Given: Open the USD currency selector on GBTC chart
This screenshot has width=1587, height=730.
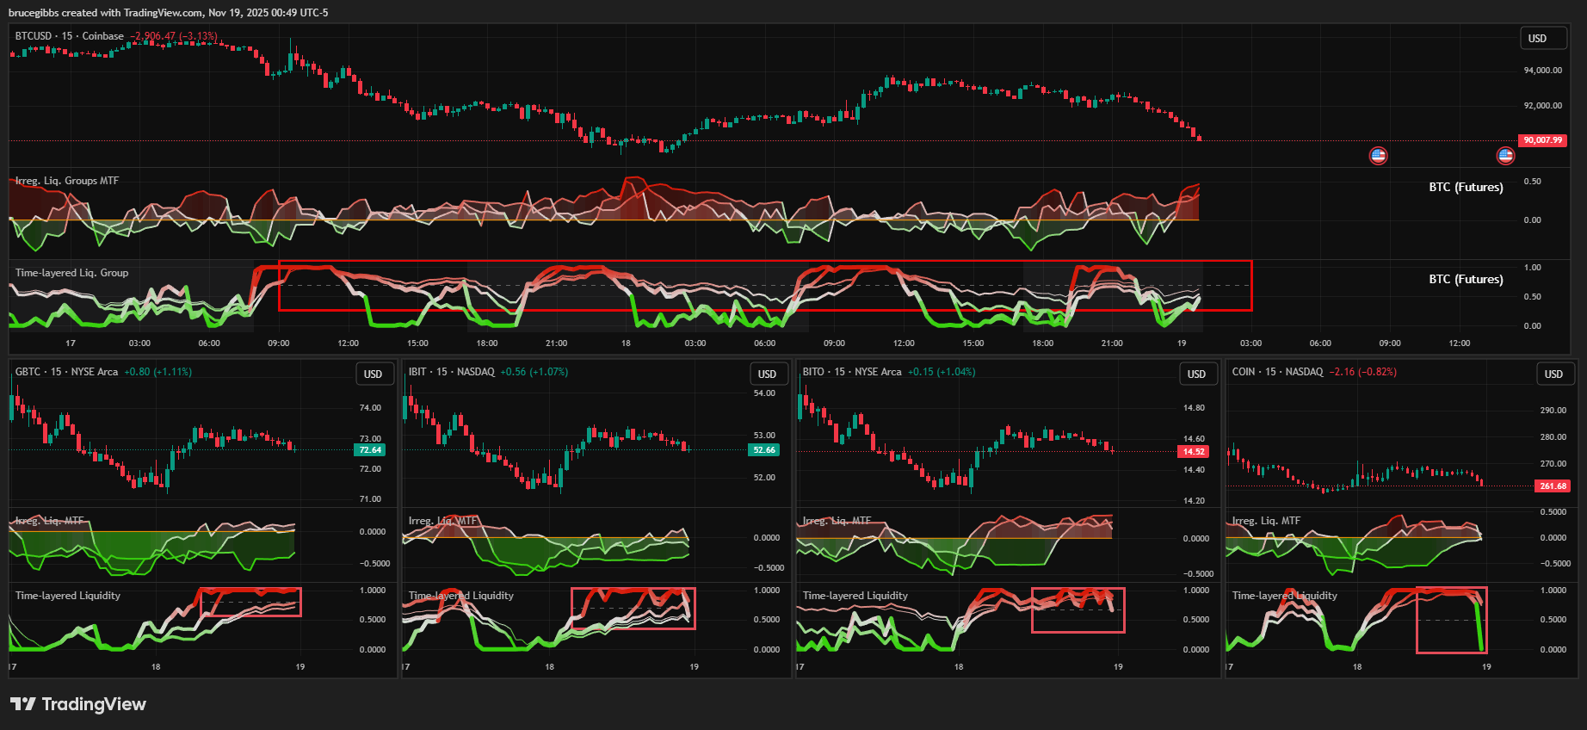Looking at the screenshot, I should pos(373,374).
